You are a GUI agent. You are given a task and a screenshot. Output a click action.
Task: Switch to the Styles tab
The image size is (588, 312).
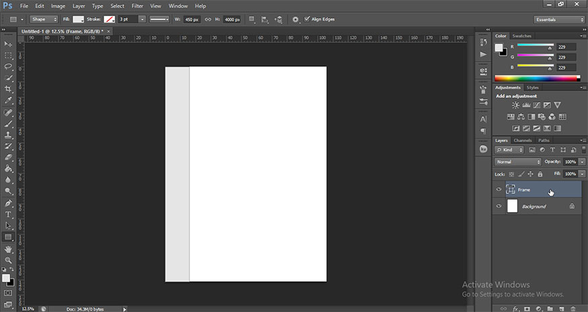point(532,88)
